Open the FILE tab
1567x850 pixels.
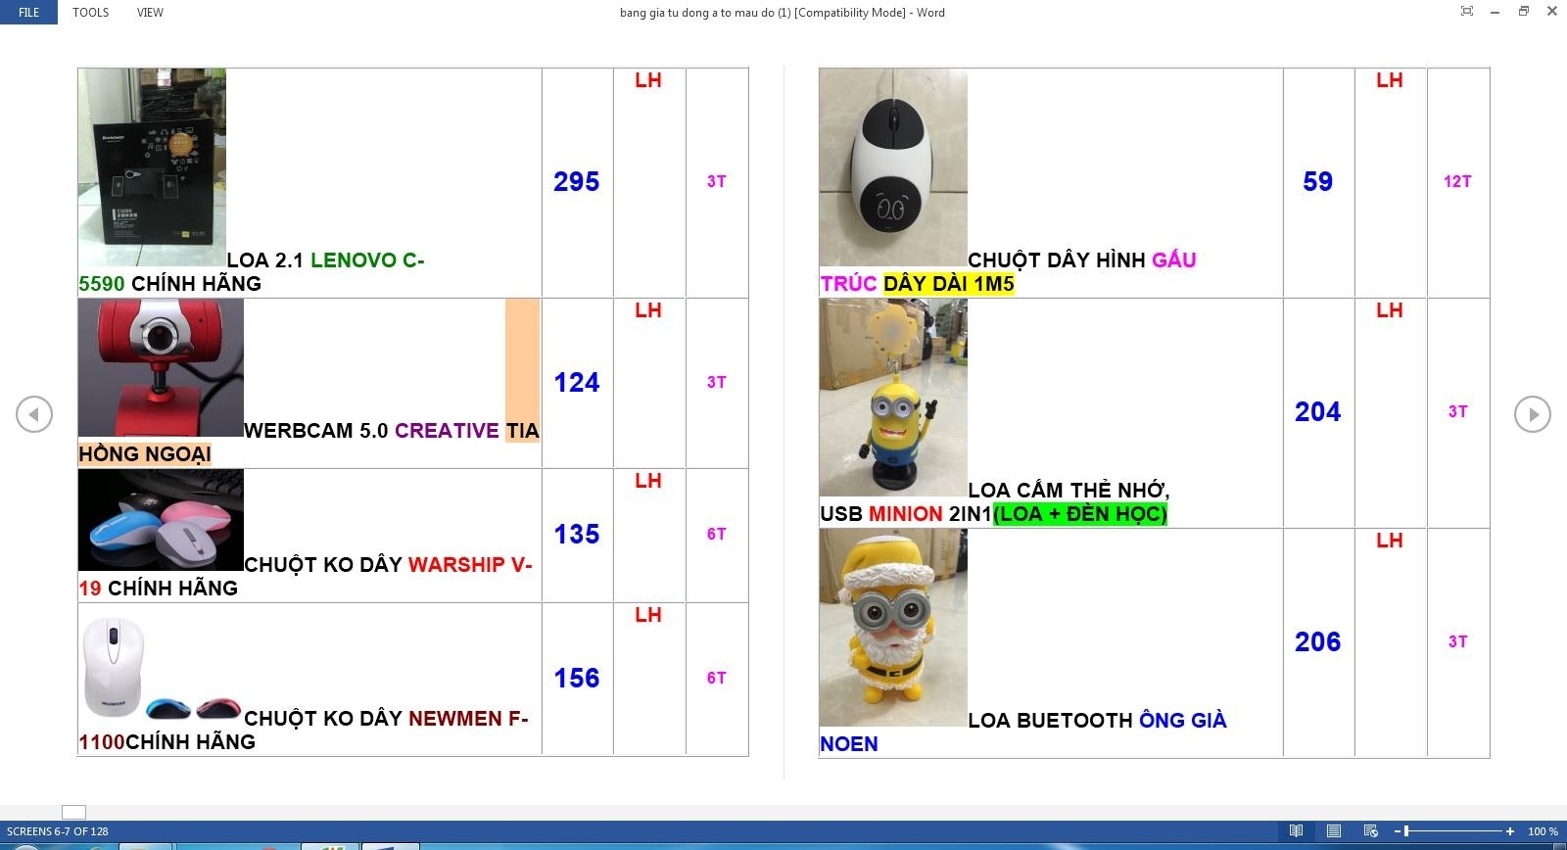pos(29,13)
